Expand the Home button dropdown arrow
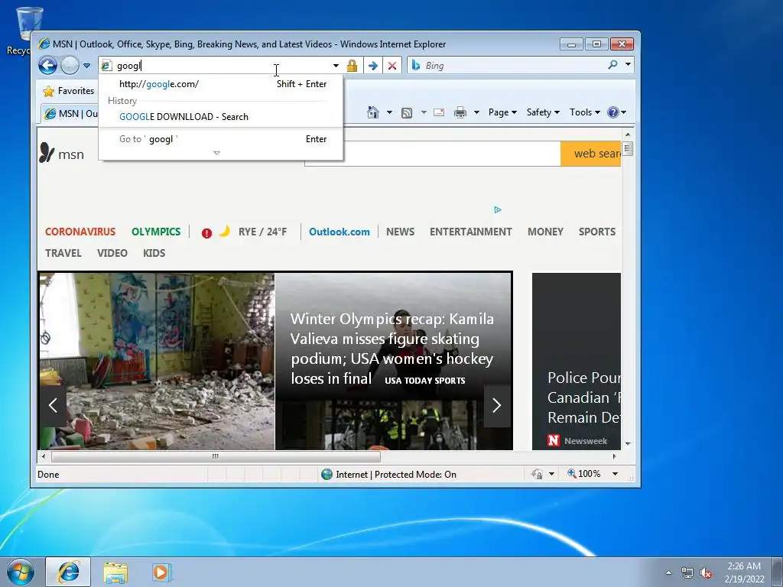This screenshot has width=783, height=587. tap(389, 112)
